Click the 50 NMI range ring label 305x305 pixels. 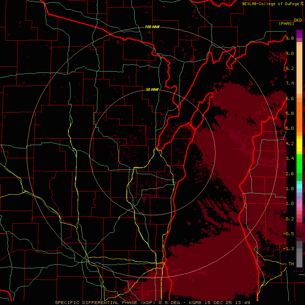click(x=152, y=89)
